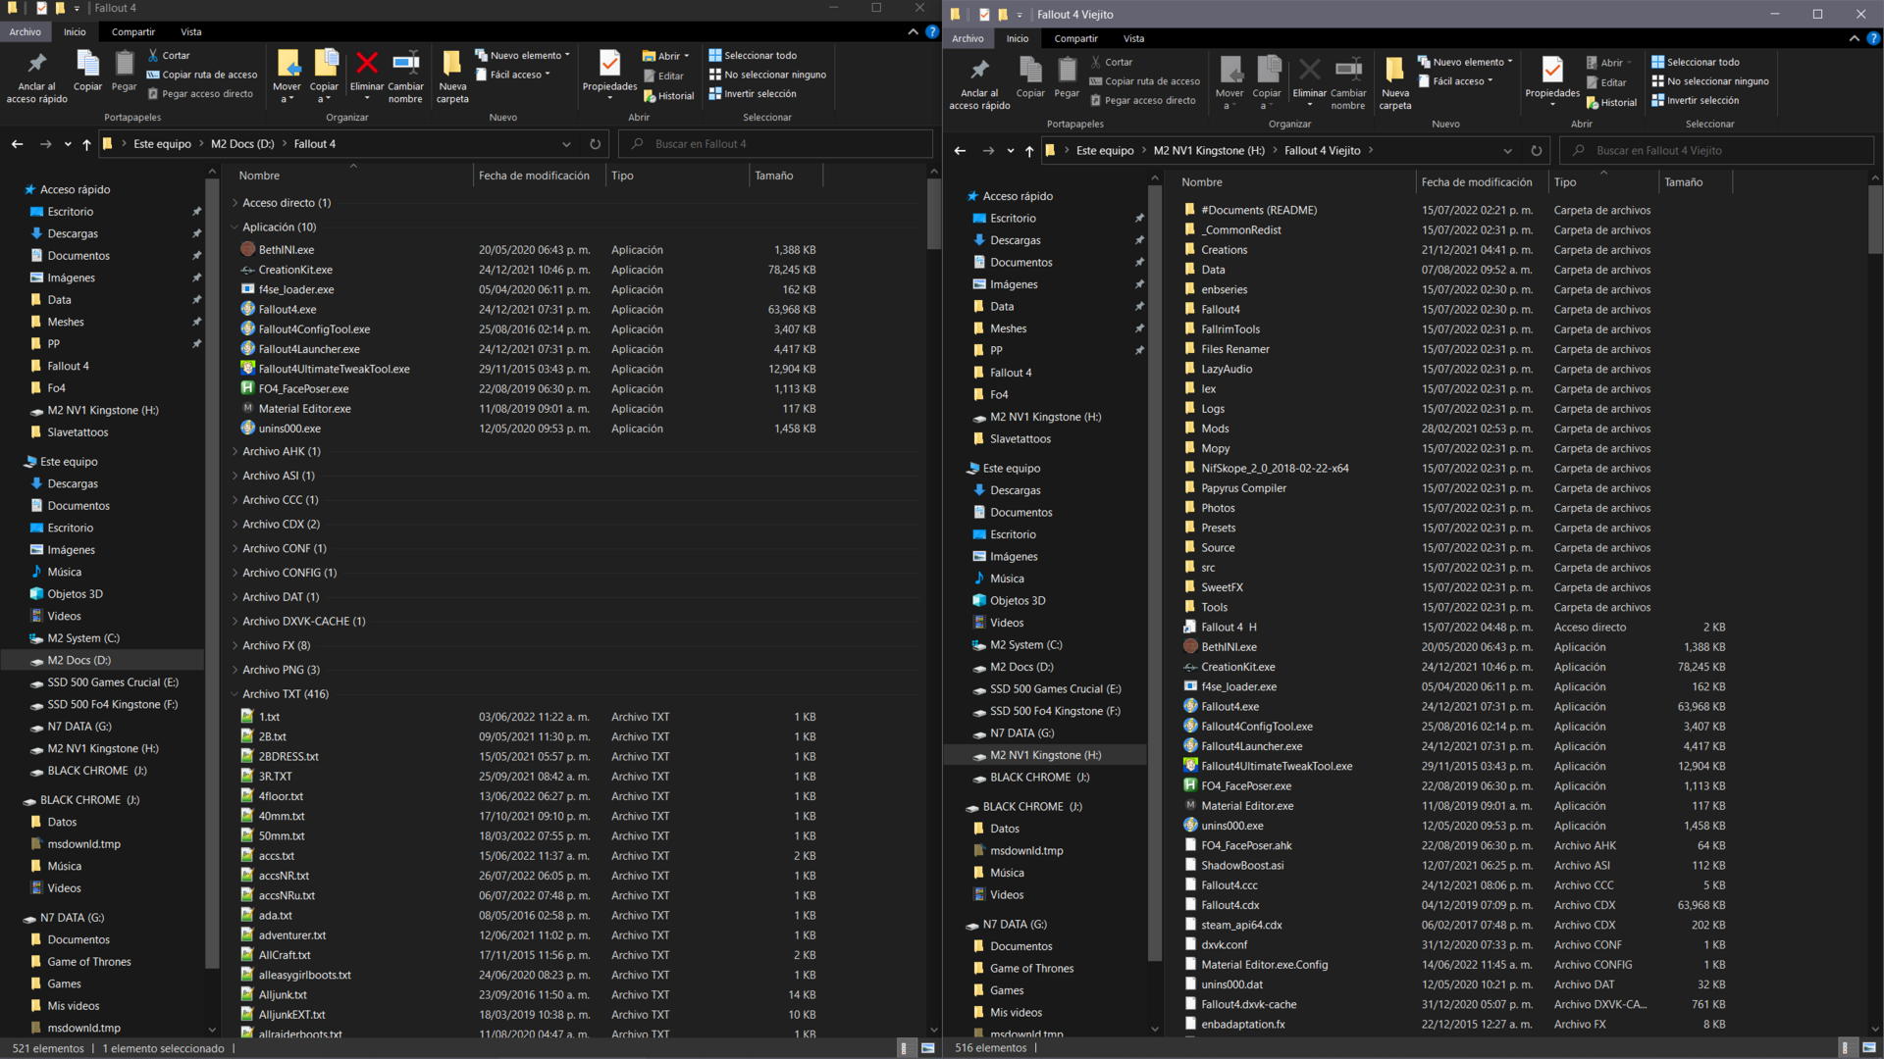Open Archivo menu in Fallout 4 window
The image size is (1884, 1059).
pos(26,32)
